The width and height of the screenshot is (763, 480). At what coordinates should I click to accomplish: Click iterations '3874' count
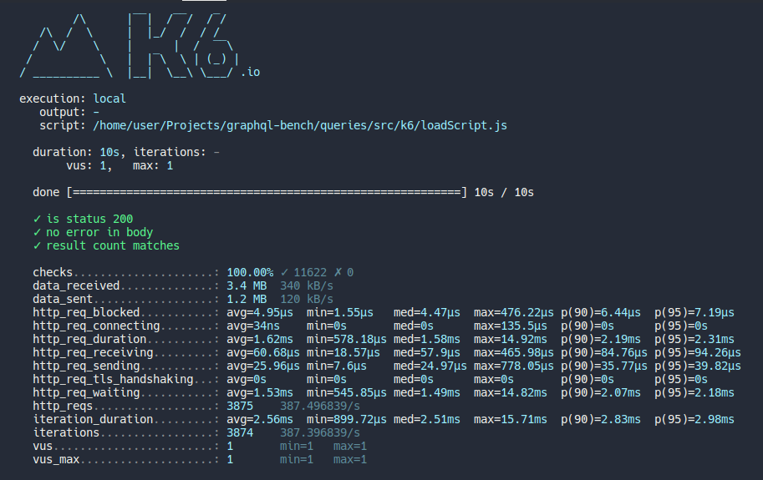click(240, 433)
